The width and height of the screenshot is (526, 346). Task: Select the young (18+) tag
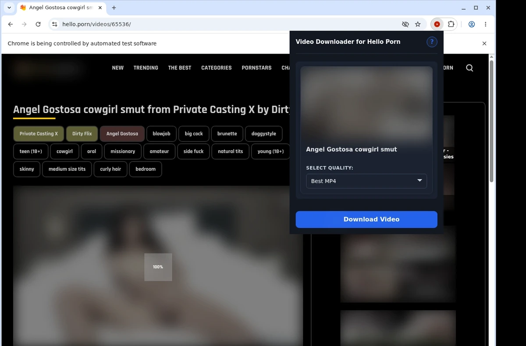(x=270, y=151)
